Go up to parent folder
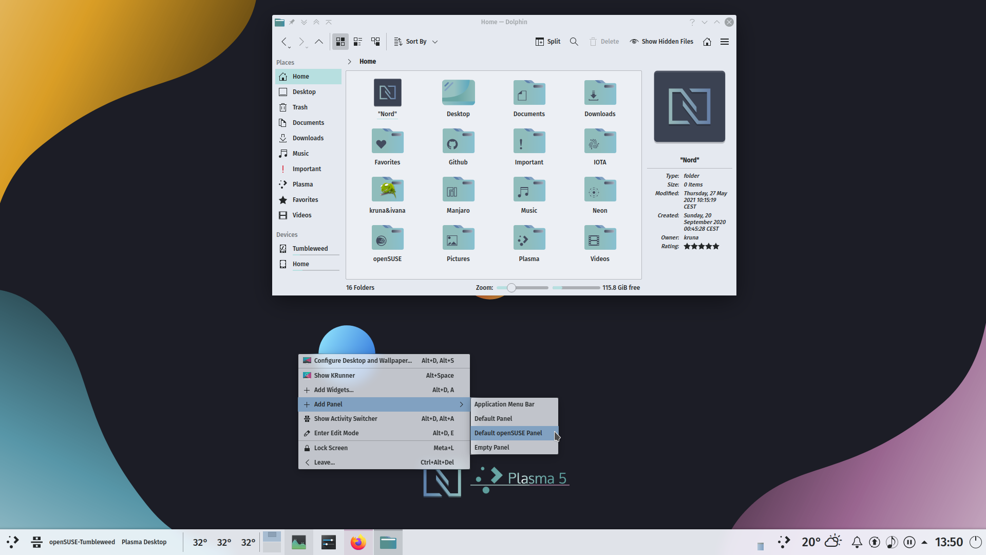Screen dimensions: 986x555 coord(319,42)
